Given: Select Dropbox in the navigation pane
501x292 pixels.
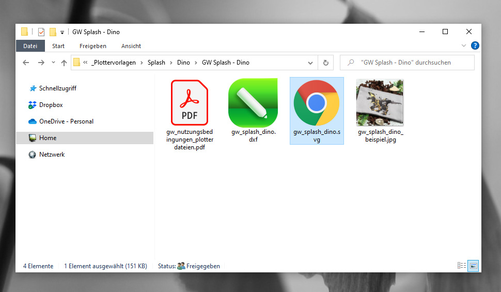Looking at the screenshot, I should click(x=51, y=105).
